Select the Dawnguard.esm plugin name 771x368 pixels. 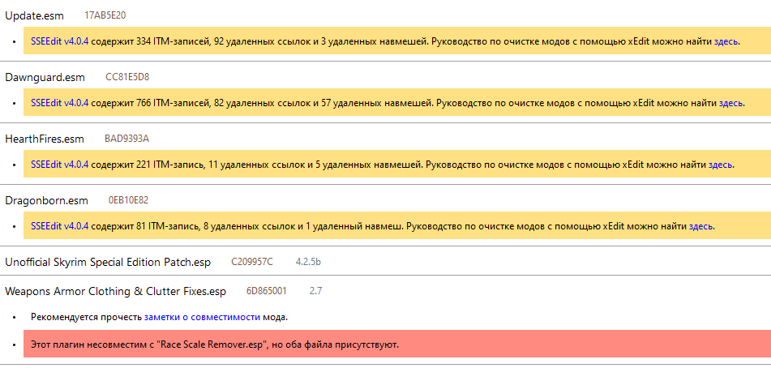click(x=45, y=77)
